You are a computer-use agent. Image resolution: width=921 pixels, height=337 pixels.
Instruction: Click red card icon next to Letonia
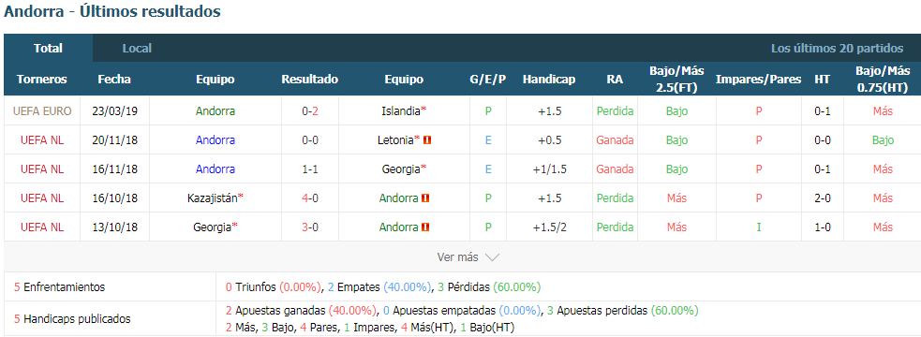[427, 140]
